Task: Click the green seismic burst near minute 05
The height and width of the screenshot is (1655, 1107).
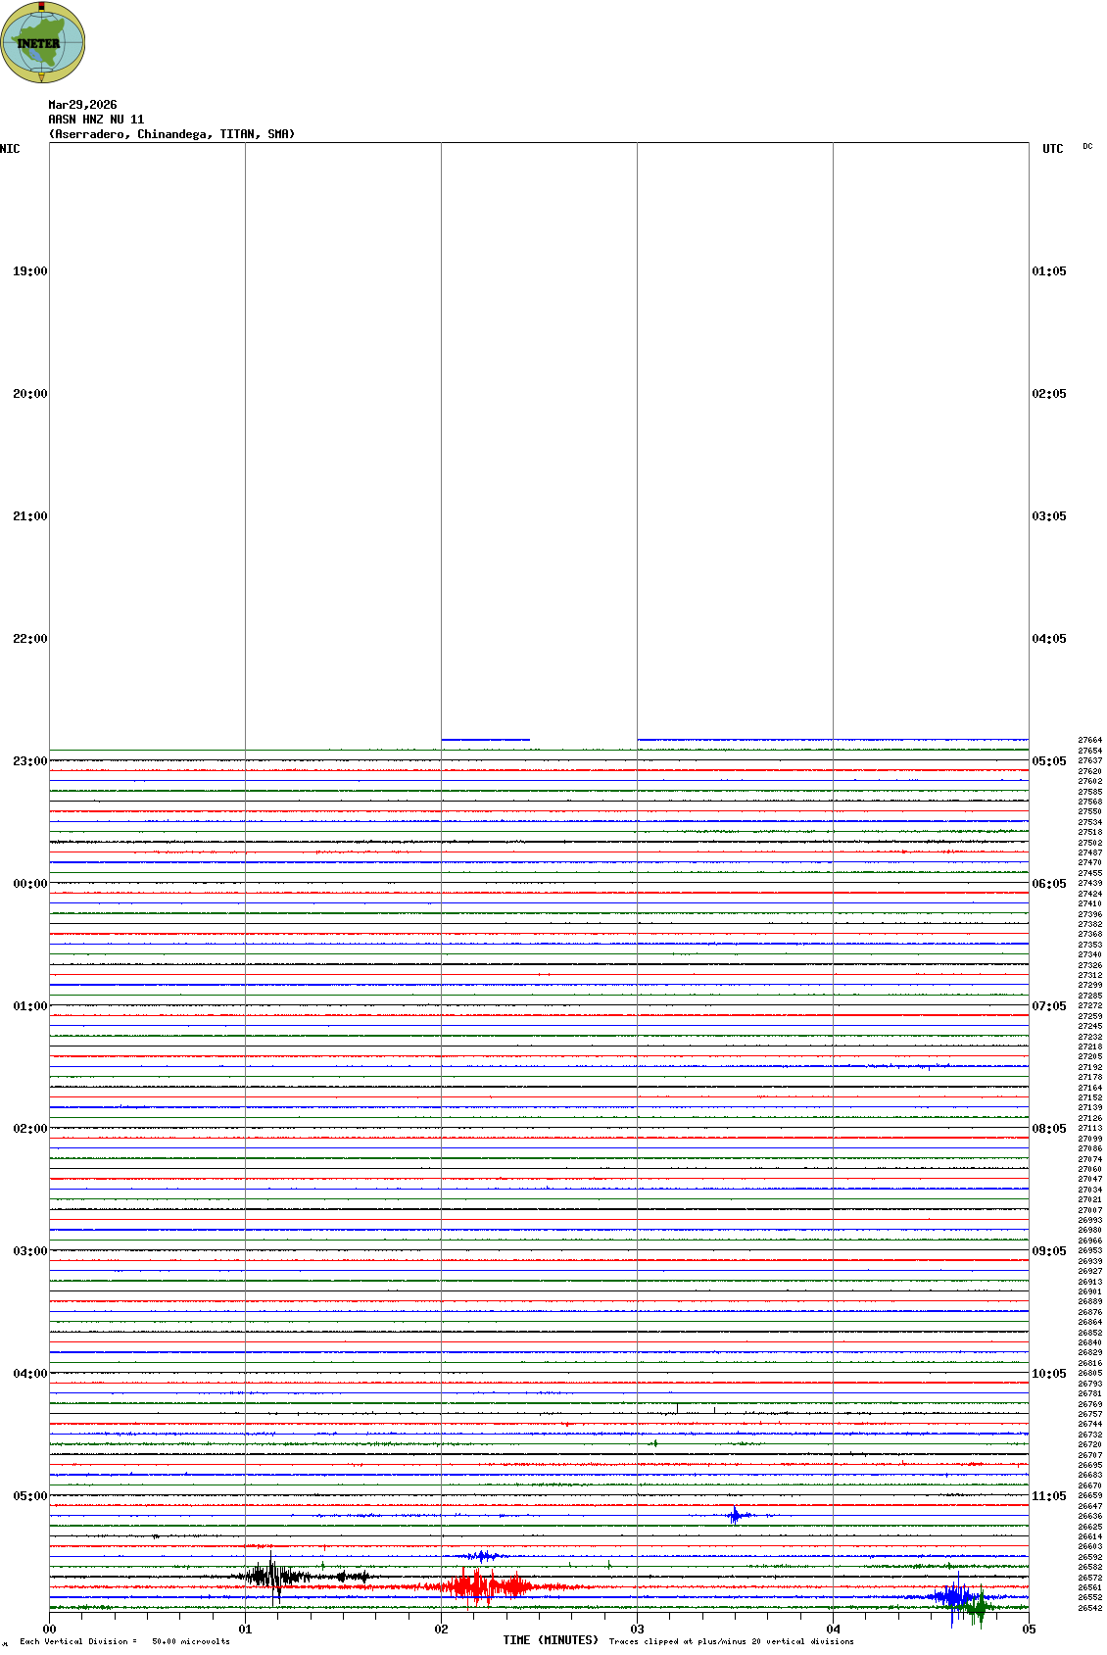Action: 976,1607
